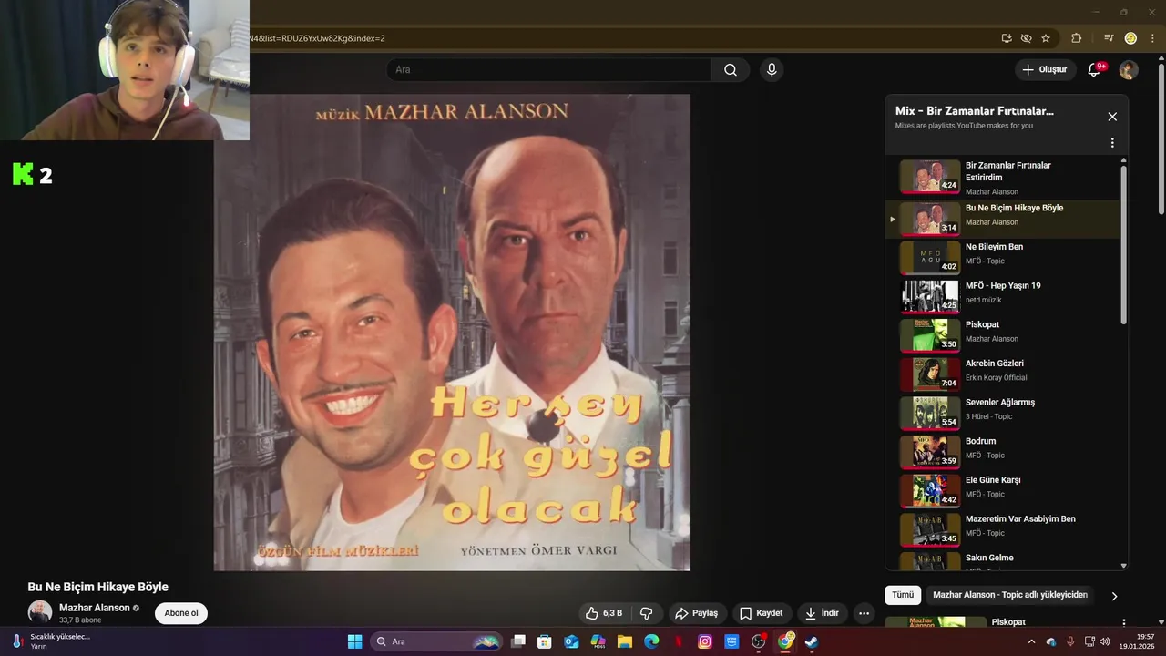Click the taskbar Ara search box
This screenshot has width=1166, height=656.
pos(436,641)
